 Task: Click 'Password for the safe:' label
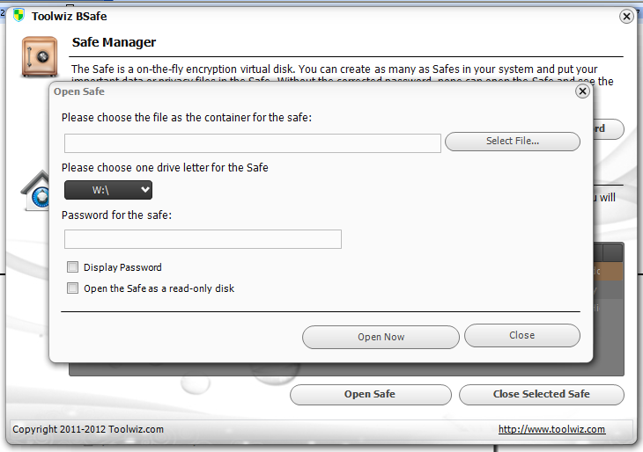point(116,215)
